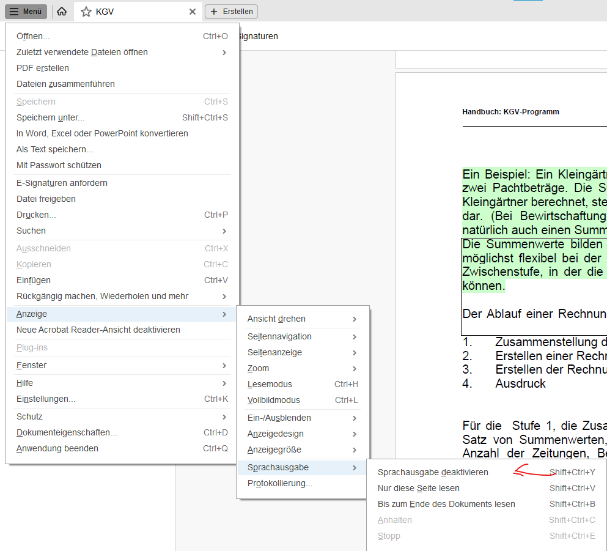This screenshot has width=607, height=551.
Task: Click the Handbuch: KGV-Programm heading text
Action: tap(510, 112)
